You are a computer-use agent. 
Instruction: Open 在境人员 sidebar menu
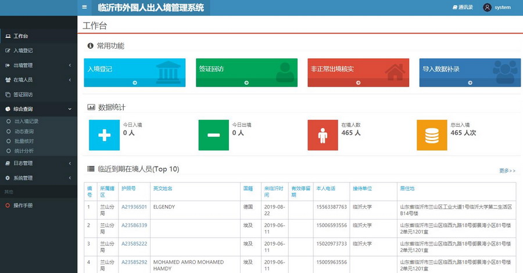pos(38,80)
